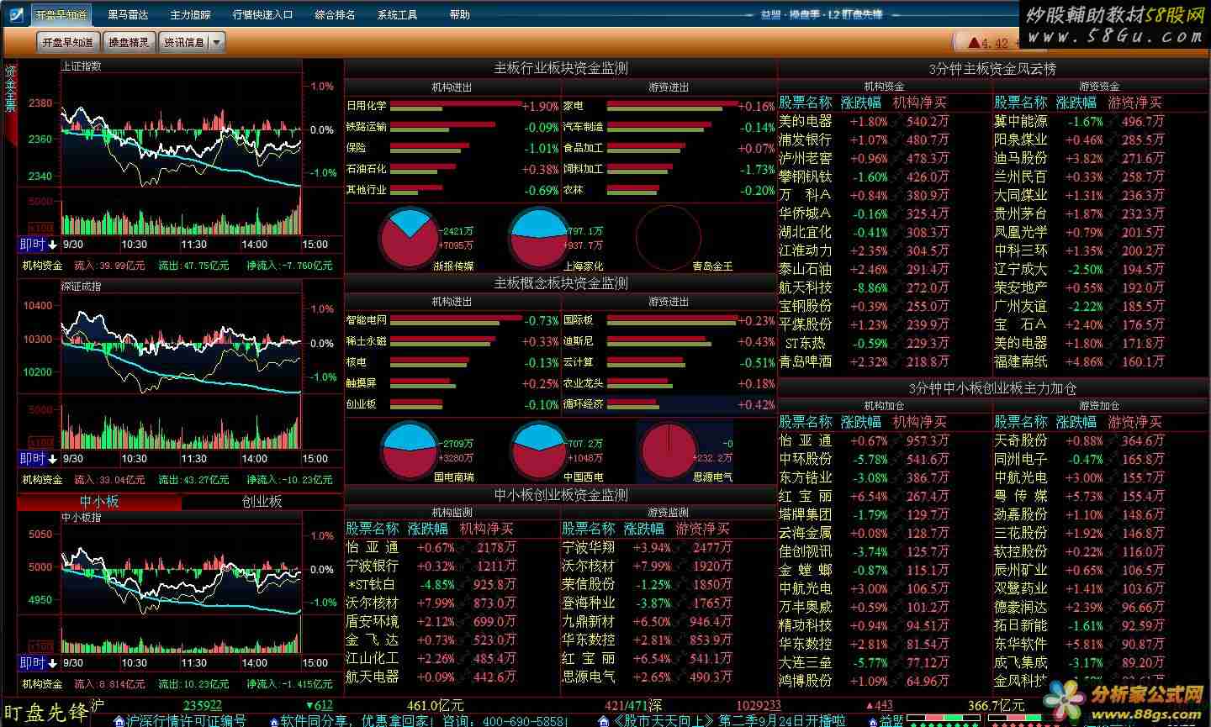This screenshot has height=727, width=1211.
Task: Click the 操盘精灵 toolbar button
Action: 129,42
